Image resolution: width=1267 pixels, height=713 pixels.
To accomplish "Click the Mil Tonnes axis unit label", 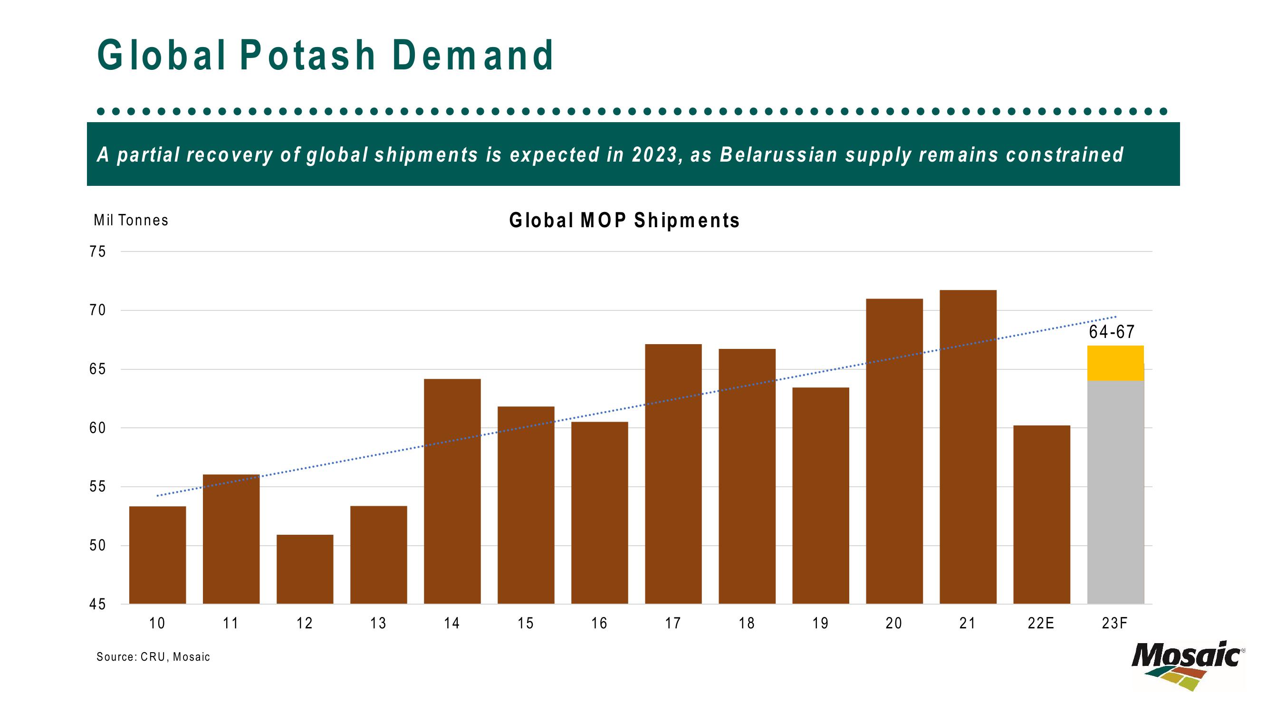I will (131, 220).
